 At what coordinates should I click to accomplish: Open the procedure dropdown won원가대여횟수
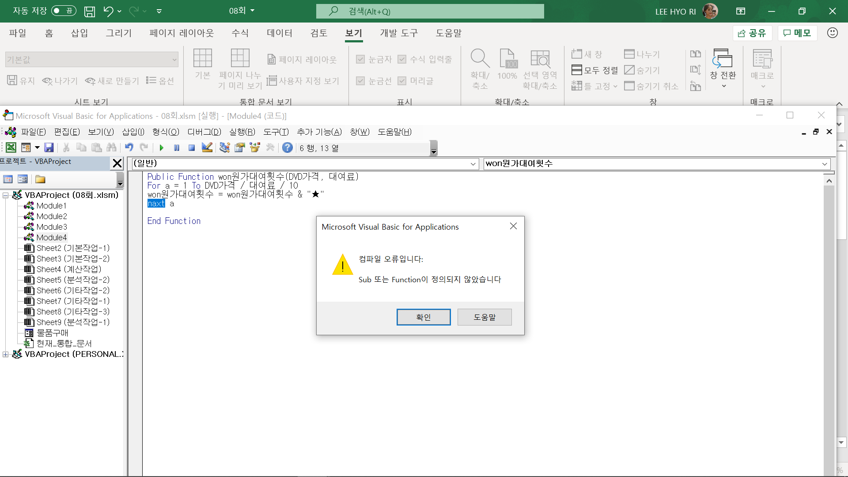pos(824,164)
